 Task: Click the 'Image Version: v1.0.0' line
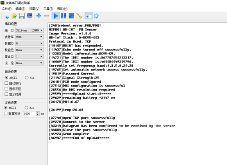70,34
